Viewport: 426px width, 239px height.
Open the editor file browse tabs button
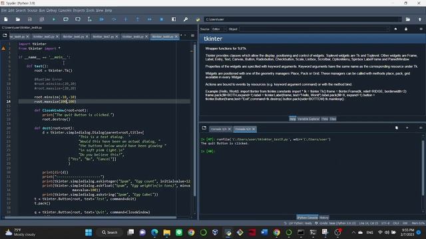5,35
